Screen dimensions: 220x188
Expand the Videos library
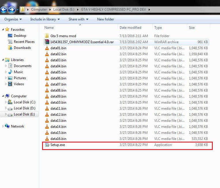pyautogui.click(x=6, y=84)
